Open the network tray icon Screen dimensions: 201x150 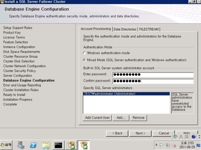(168, 145)
